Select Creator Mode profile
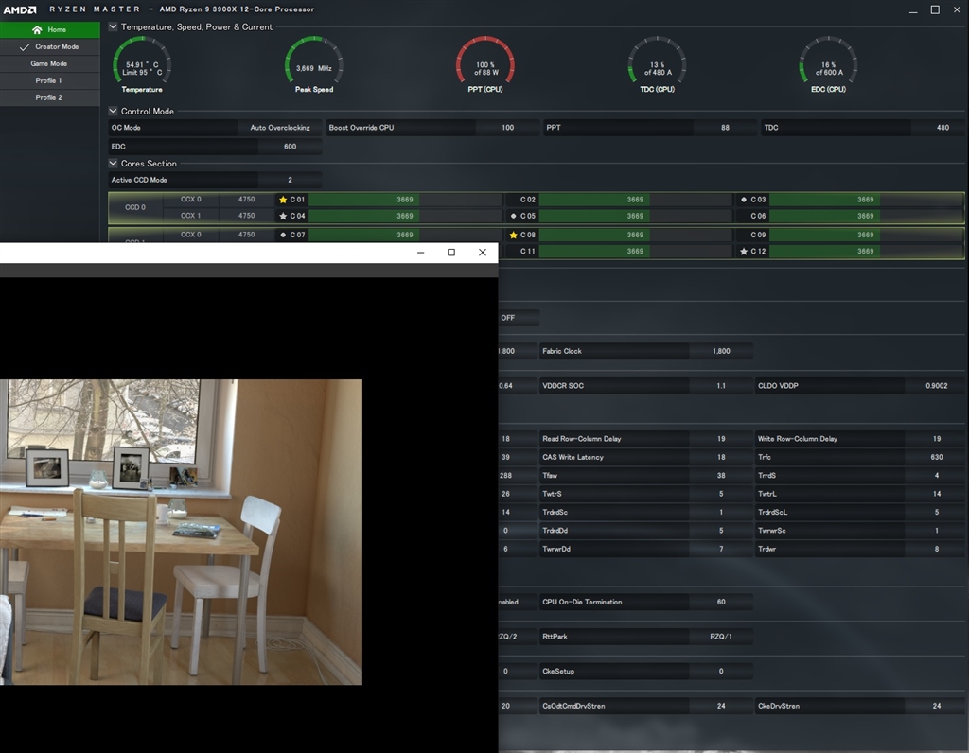This screenshot has width=969, height=753. [x=49, y=47]
